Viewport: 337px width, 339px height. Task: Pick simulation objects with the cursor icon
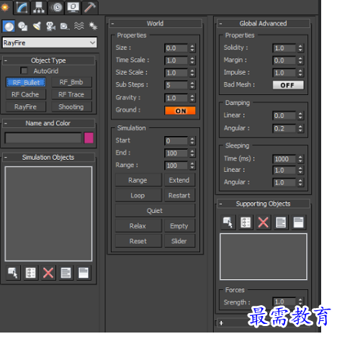[13, 273]
